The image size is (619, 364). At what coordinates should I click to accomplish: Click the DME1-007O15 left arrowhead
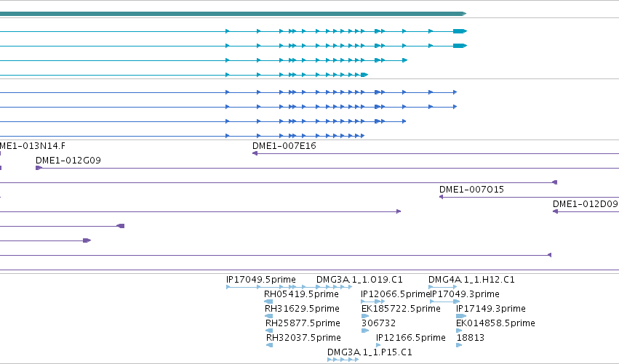click(x=442, y=197)
